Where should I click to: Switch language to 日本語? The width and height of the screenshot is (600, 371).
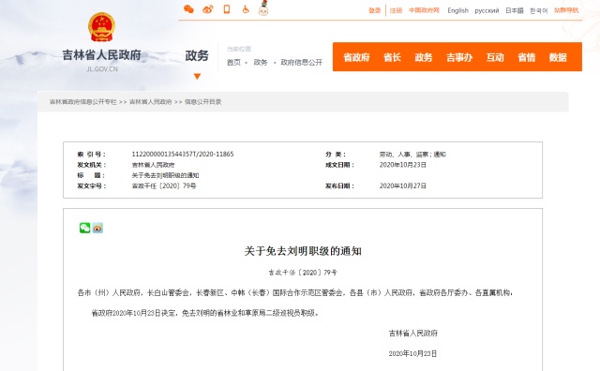tap(515, 10)
